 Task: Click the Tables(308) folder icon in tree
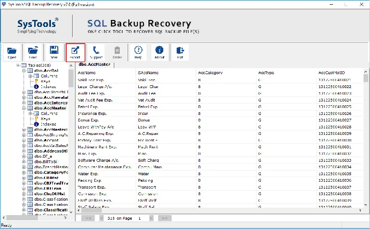click(24, 65)
